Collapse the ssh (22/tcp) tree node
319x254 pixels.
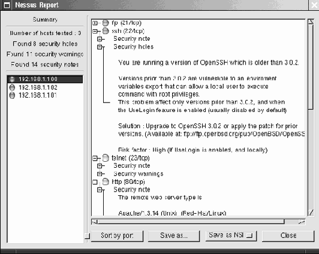coord(95,31)
